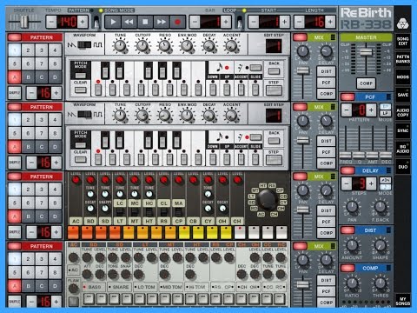Click second synth Step button
The height and width of the screenshot is (313, 417).
pyautogui.click(x=274, y=160)
